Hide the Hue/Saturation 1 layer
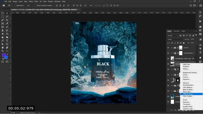This screenshot has height=114, width=203. (168, 53)
